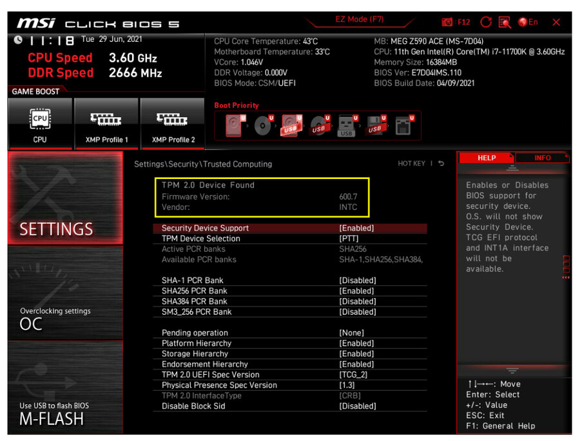Click the BIOS Ver: E7D04IMS.110 text

point(418,73)
